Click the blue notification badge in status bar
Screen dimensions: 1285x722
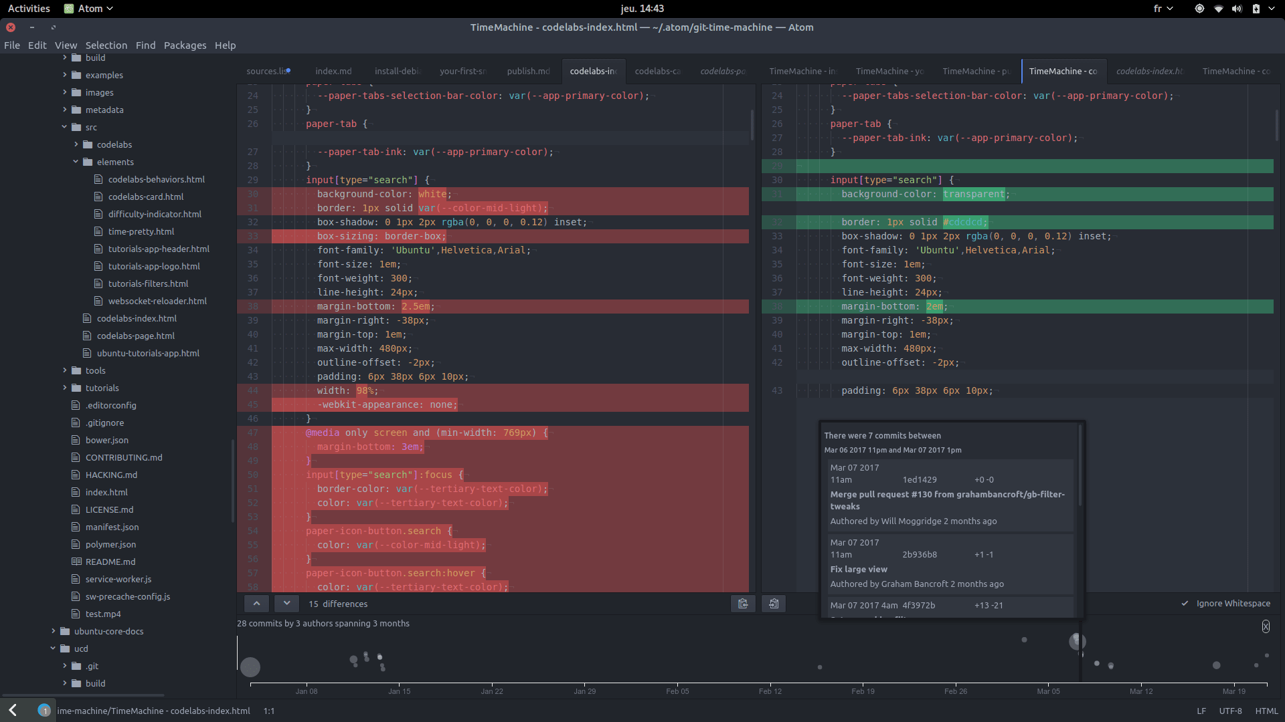(44, 711)
